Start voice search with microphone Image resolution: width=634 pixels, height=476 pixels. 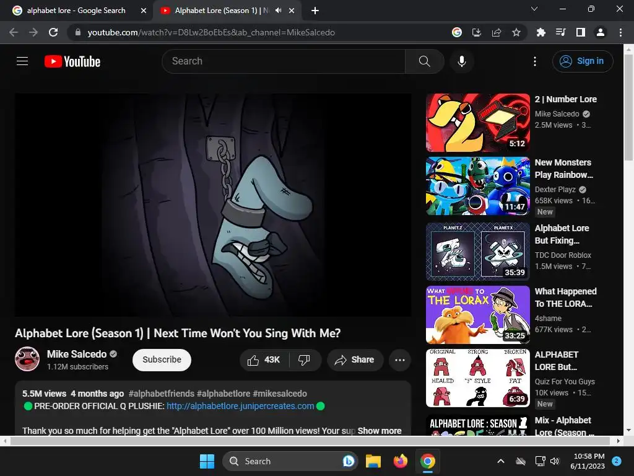[461, 61]
